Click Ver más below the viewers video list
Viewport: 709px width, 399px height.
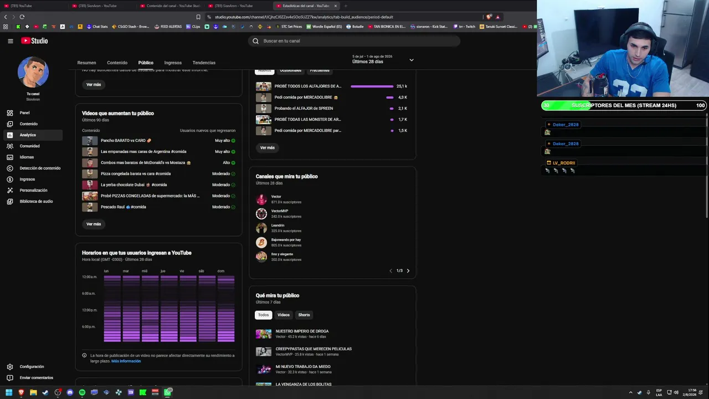click(268, 148)
